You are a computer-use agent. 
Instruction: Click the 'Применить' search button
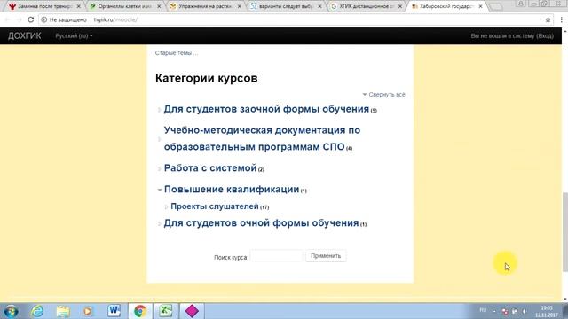[x=326, y=256]
